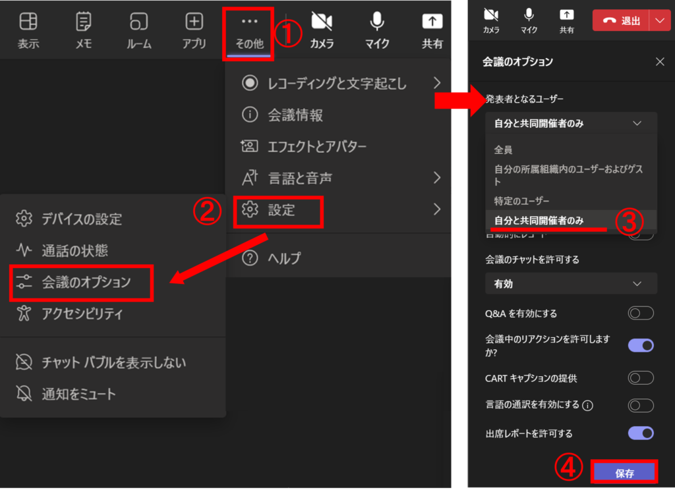Open the アプリ apps icon
The width and height of the screenshot is (675, 500).
pos(194,30)
